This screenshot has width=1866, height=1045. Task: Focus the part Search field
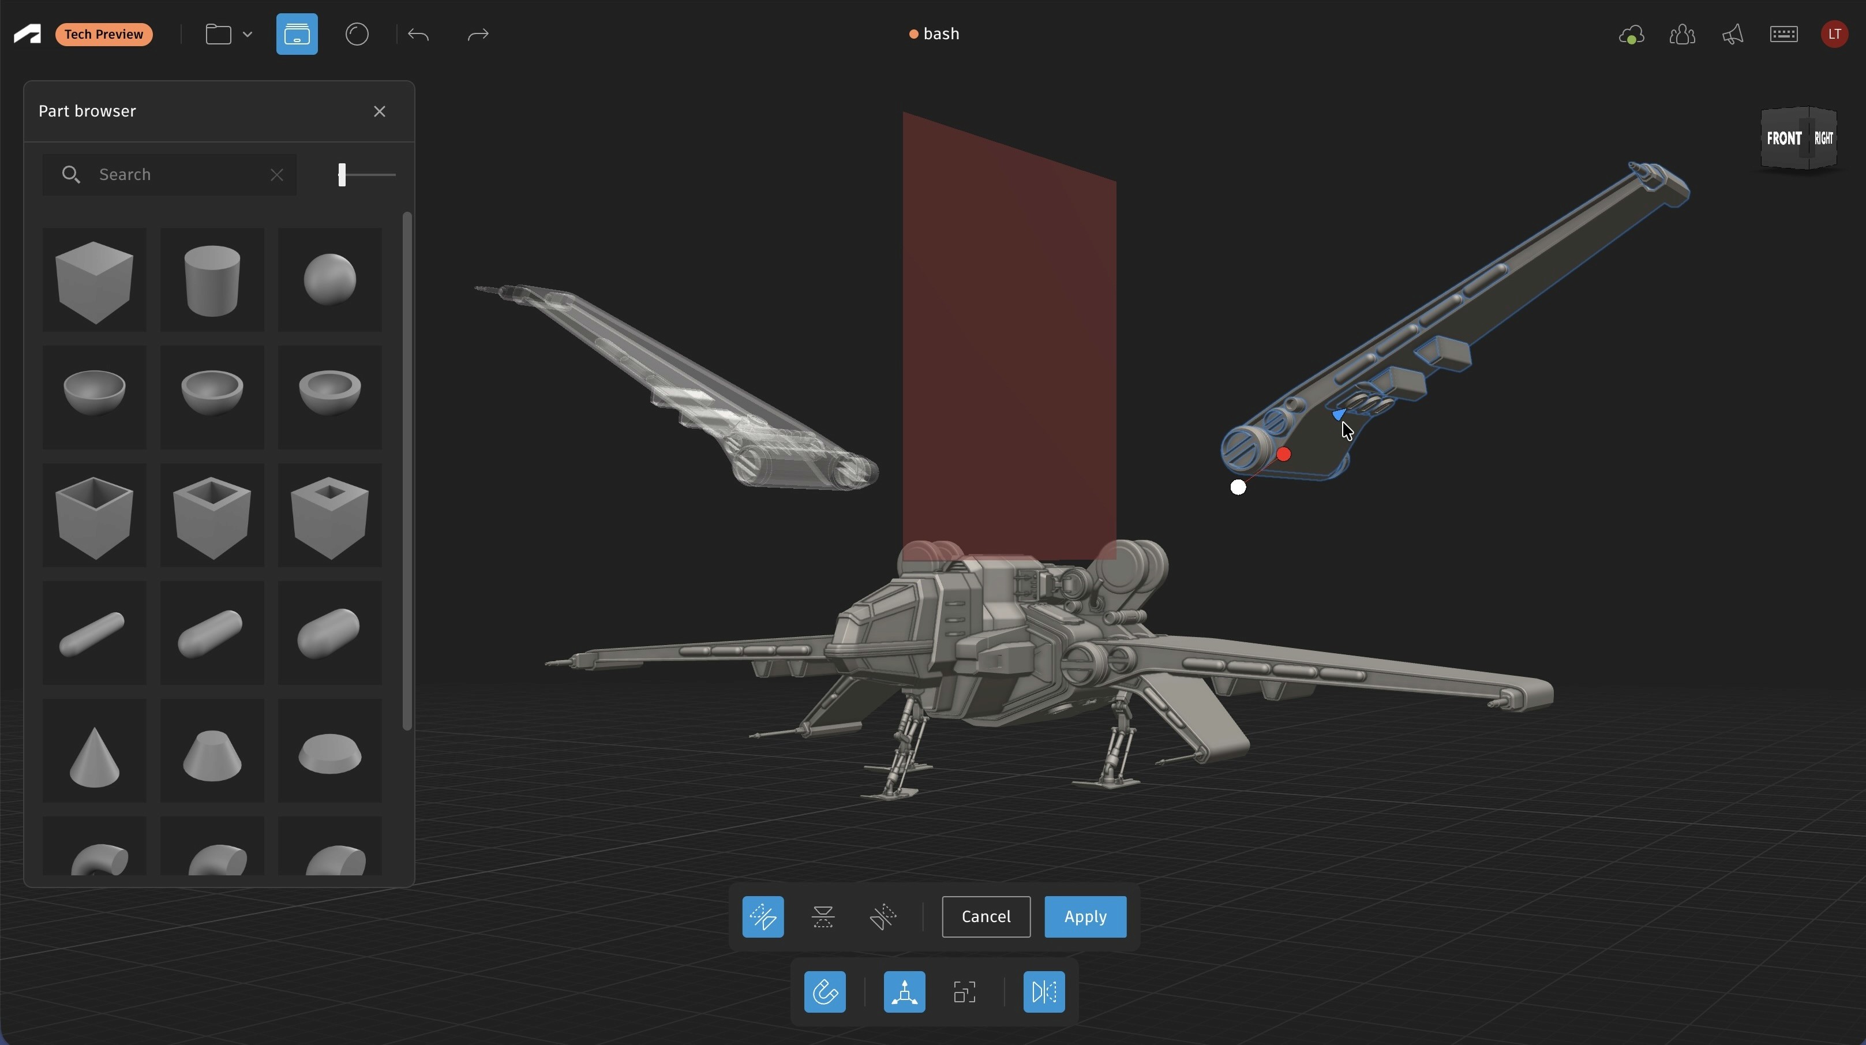[x=170, y=174]
